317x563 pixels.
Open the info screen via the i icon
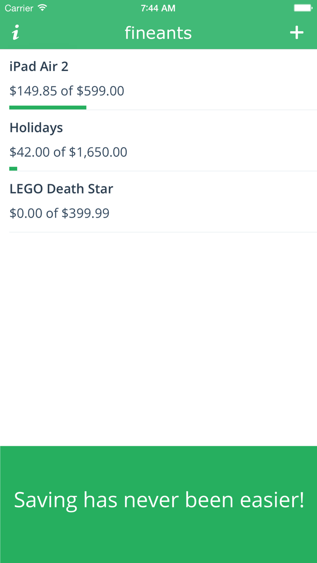click(x=16, y=33)
